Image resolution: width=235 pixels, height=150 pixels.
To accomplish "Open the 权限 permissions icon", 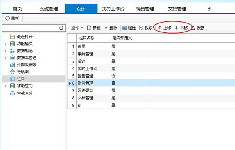I will tap(141, 28).
